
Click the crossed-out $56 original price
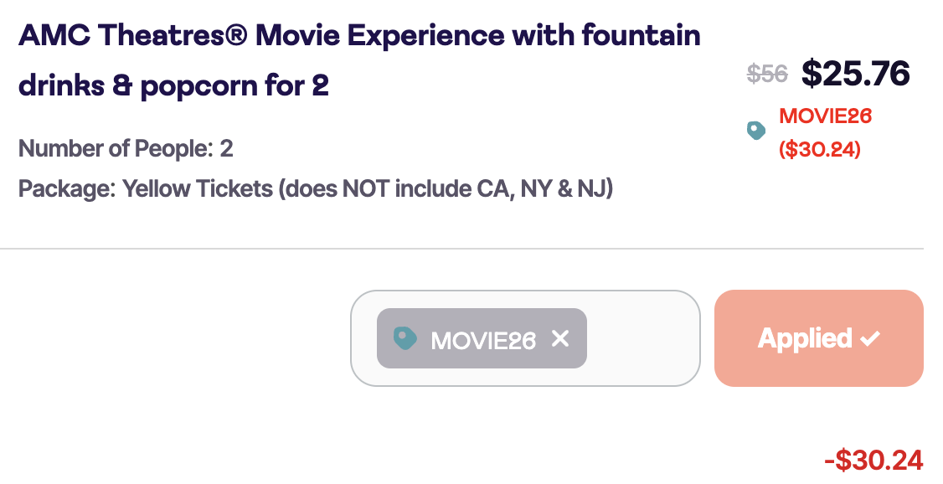[x=767, y=75]
